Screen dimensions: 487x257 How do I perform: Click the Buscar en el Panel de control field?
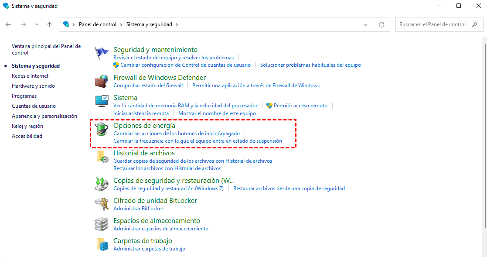(433, 25)
